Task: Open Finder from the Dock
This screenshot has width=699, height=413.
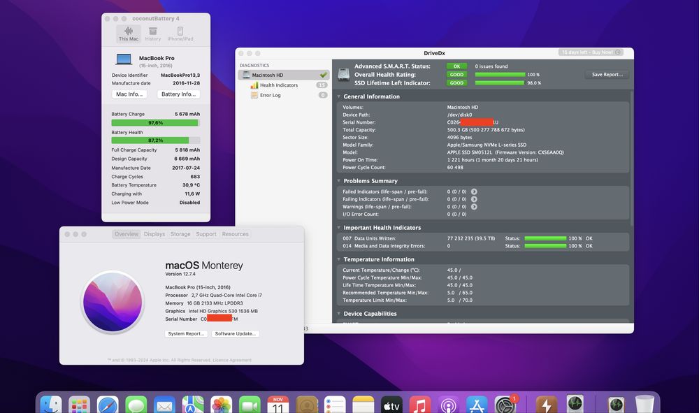Action: pos(51,405)
